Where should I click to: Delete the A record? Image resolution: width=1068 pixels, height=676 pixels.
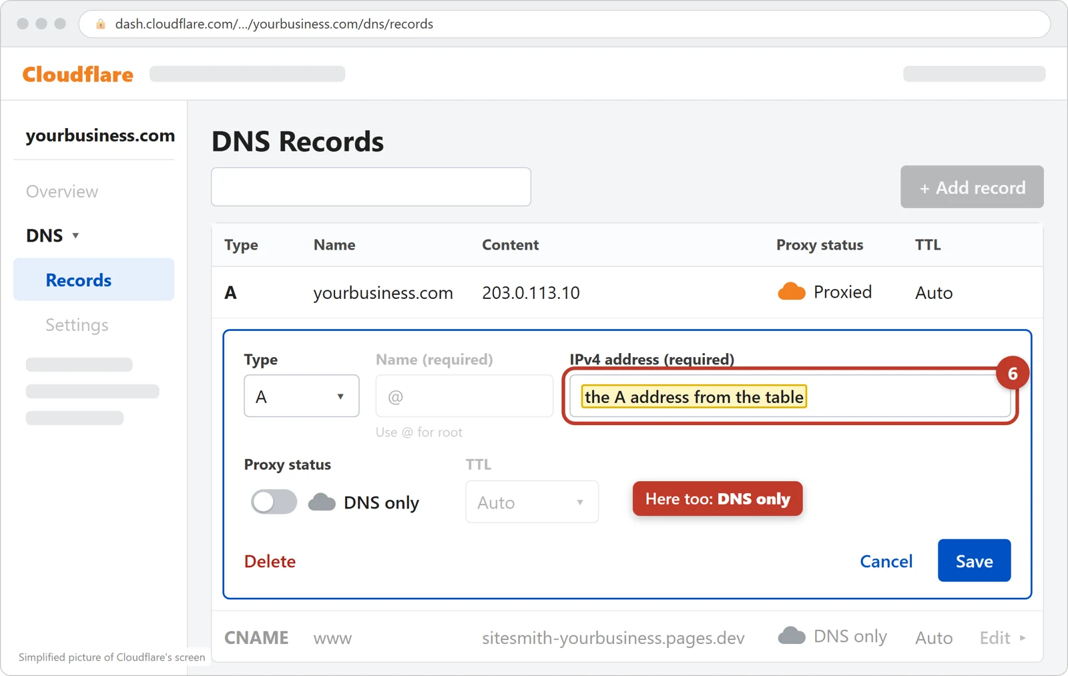[270, 561]
